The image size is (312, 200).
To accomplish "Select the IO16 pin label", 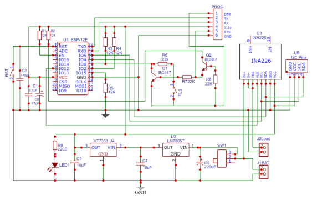I will (64, 59).
